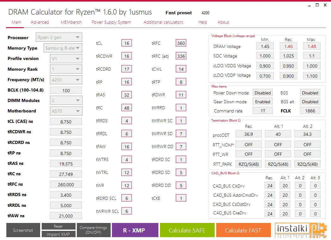Expand the Frequency (MT/s) dropdown
The image size is (331, 240).
click(66, 80)
